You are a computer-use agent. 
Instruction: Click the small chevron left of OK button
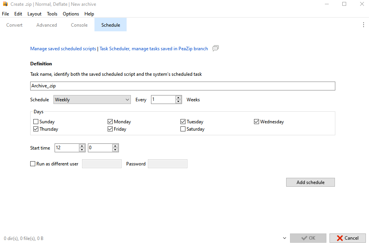click(x=285, y=238)
